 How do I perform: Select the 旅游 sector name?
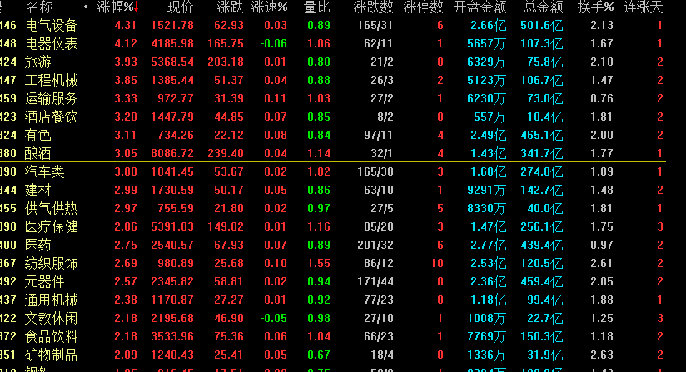[38, 62]
